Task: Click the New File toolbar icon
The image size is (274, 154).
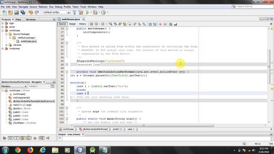Action: pyautogui.click(x=5, y=12)
